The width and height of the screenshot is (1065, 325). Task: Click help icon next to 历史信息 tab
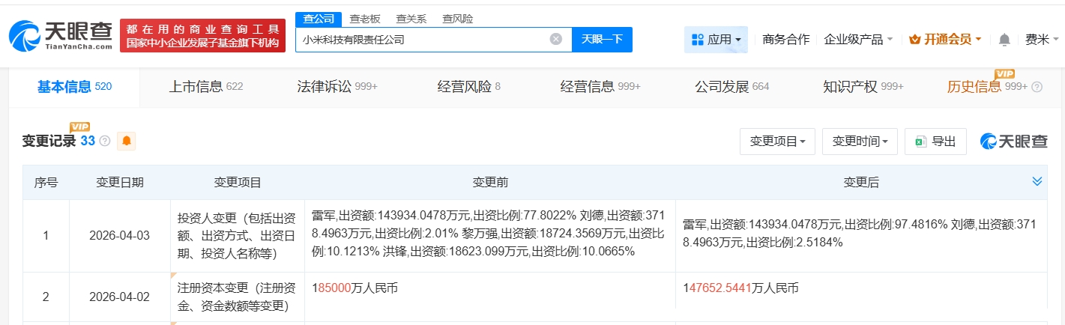pos(1037,87)
